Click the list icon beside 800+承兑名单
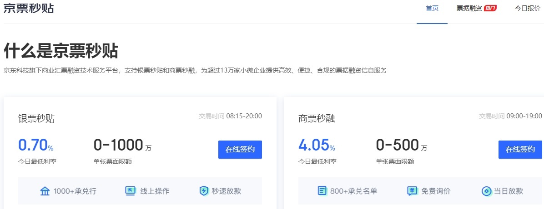The image size is (544, 209). click(x=322, y=191)
